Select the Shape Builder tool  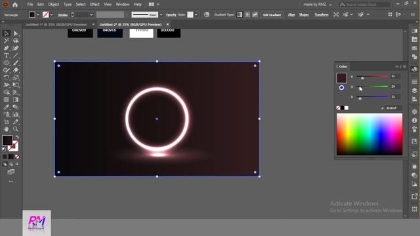click(x=7, y=92)
